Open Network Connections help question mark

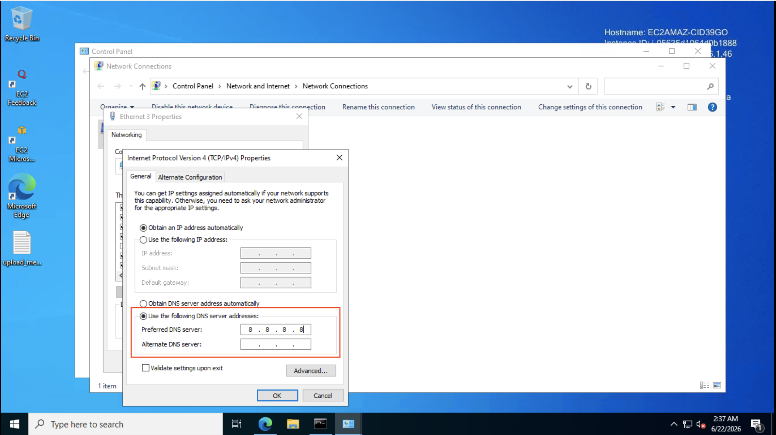tap(712, 107)
